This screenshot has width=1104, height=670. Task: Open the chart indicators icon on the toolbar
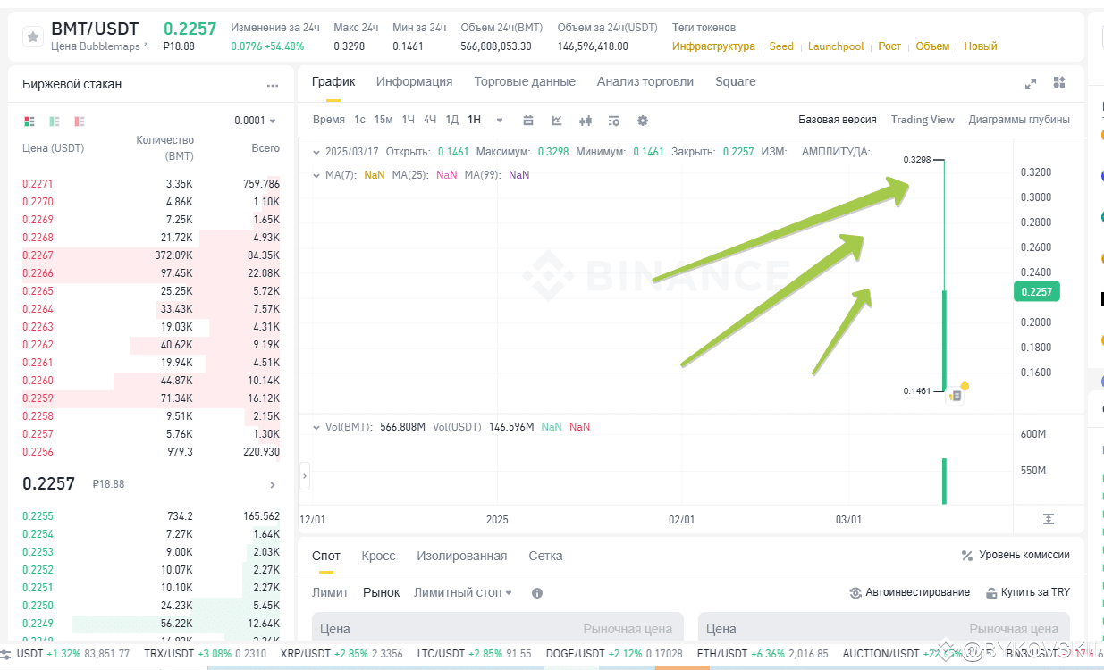click(614, 120)
